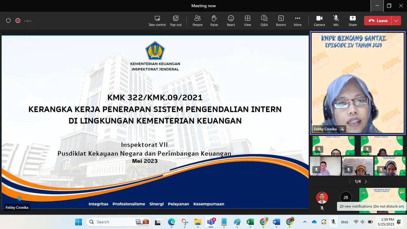Screen dimensions: 407x229
Task: Select Febby Cronika's main video tile
Action: pyautogui.click(x=358, y=83)
